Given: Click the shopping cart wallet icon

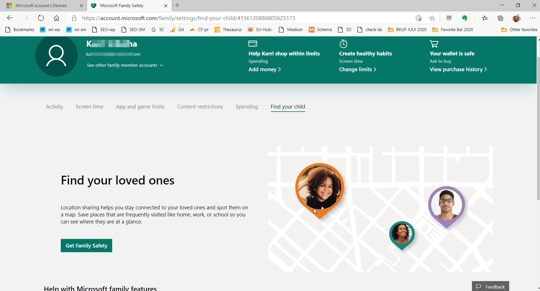Looking at the screenshot, I should 434,44.
